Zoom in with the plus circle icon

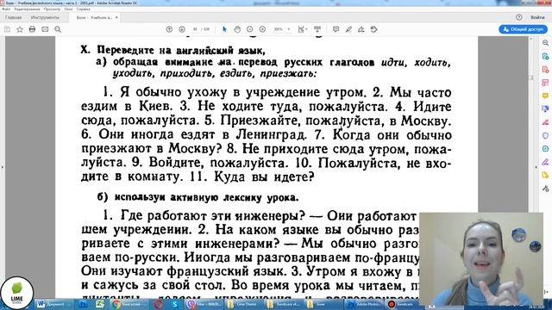[262, 29]
